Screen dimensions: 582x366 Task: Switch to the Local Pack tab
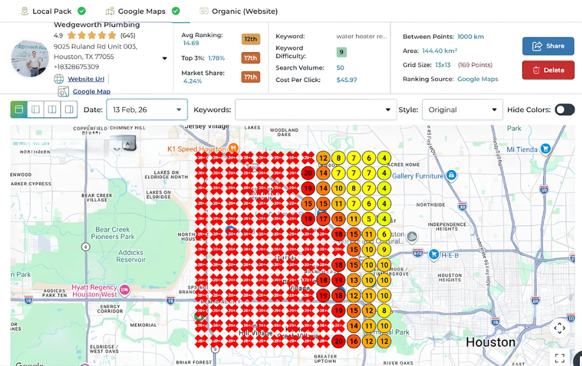[x=53, y=11]
